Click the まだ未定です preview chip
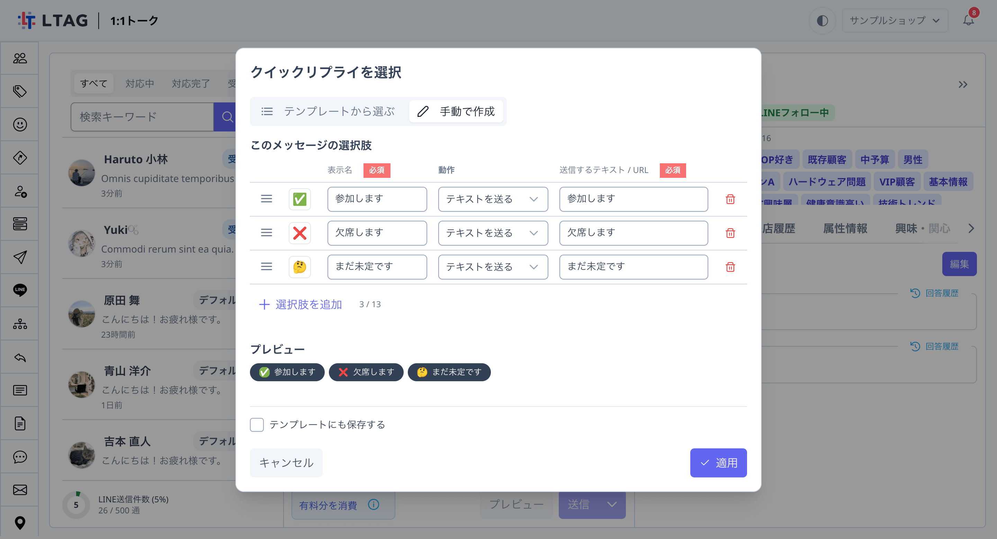Viewport: 997px width, 539px height. [x=449, y=372]
